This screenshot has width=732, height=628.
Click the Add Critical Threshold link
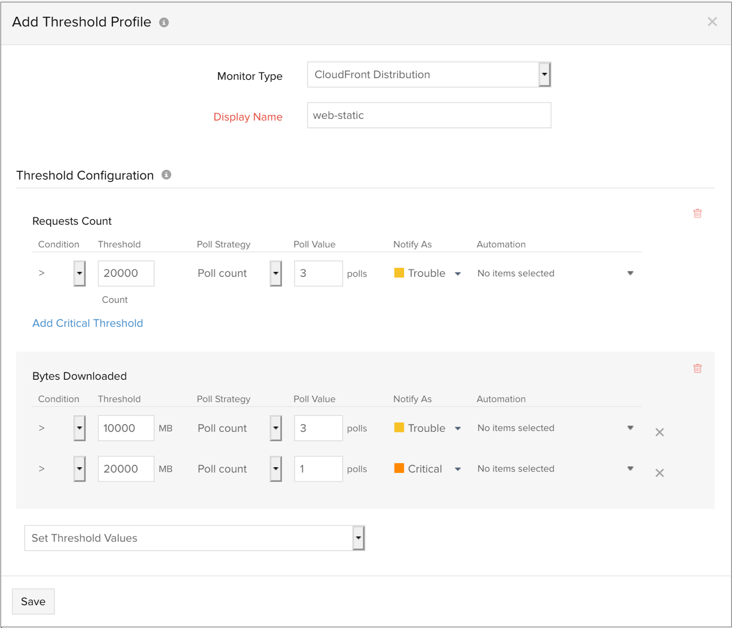pyautogui.click(x=87, y=323)
